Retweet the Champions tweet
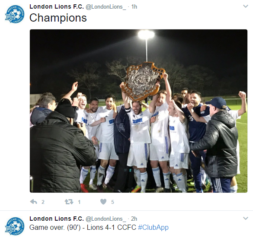 coord(69,202)
